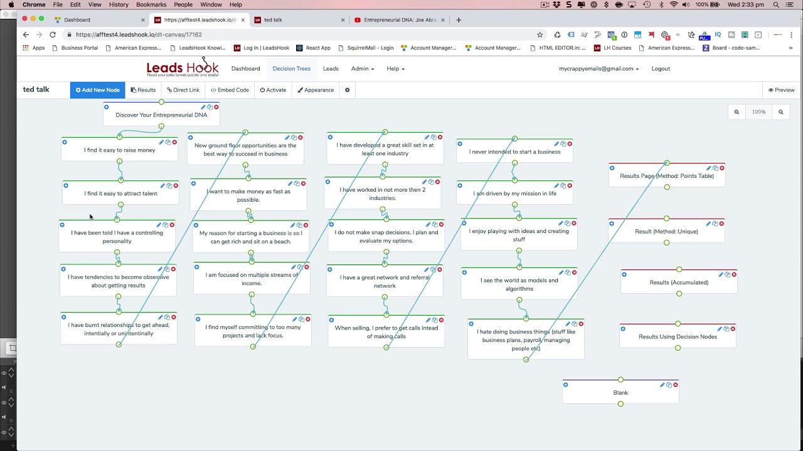Screen dimensions: 803x451
Task: Go to the Leads nav item
Action: click(331, 69)
